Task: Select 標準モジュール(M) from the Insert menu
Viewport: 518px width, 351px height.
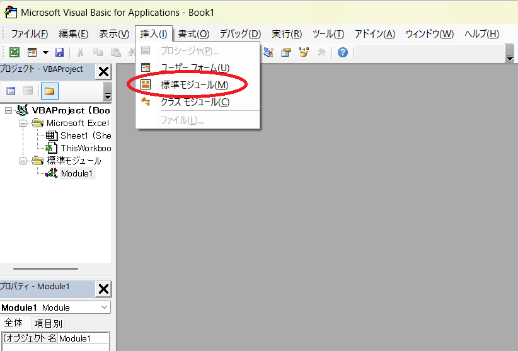Action: tap(194, 84)
